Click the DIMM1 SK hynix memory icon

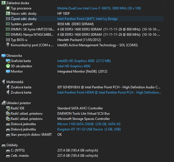[8, 29]
